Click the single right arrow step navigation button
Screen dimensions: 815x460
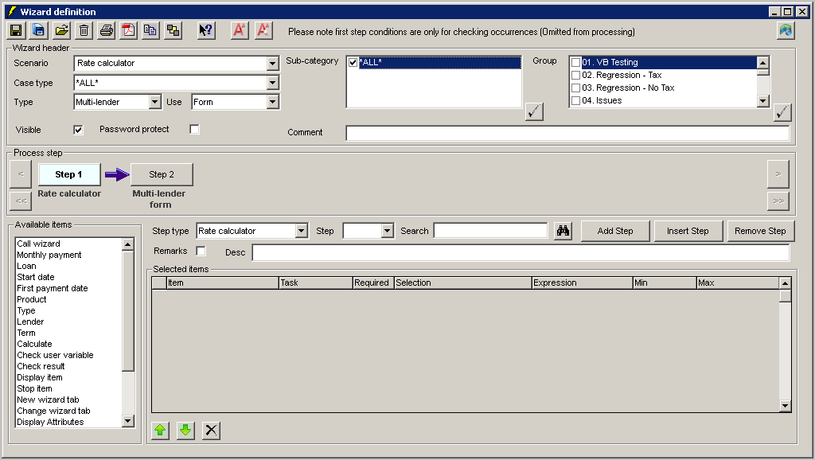coord(778,174)
